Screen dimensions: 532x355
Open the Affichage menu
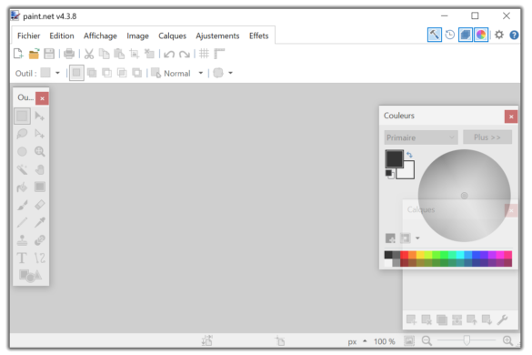point(100,35)
